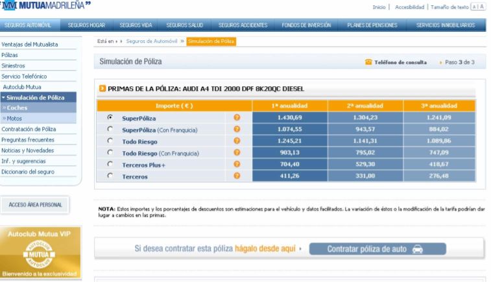This screenshot has width=491, height=282.
Task: Select the Todo Riesgo radio button
Action: [x=110, y=141]
